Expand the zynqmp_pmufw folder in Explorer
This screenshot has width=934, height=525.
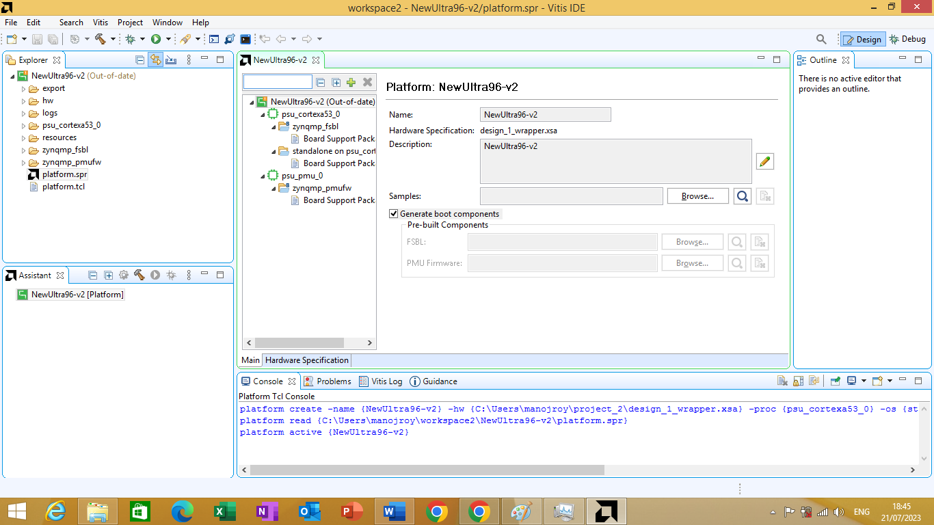click(x=23, y=162)
